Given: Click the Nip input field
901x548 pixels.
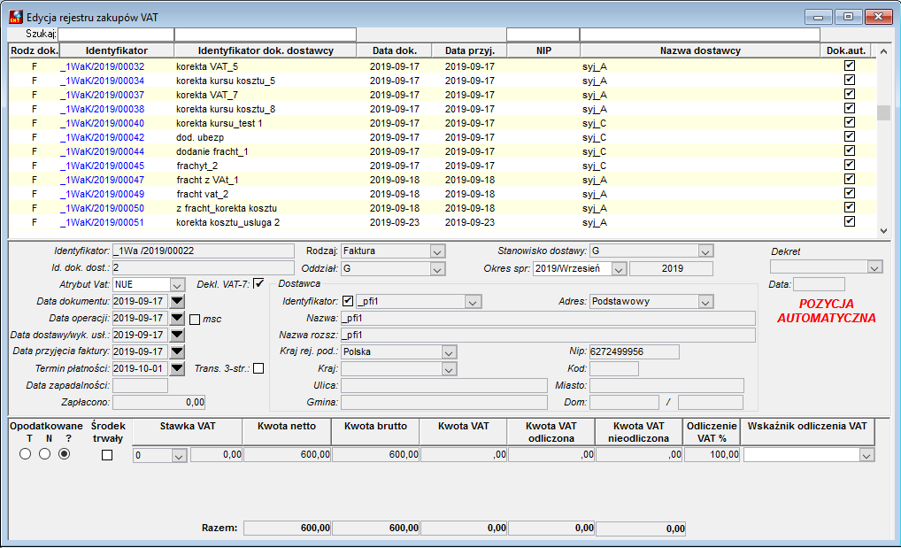Looking at the screenshot, I should (635, 351).
